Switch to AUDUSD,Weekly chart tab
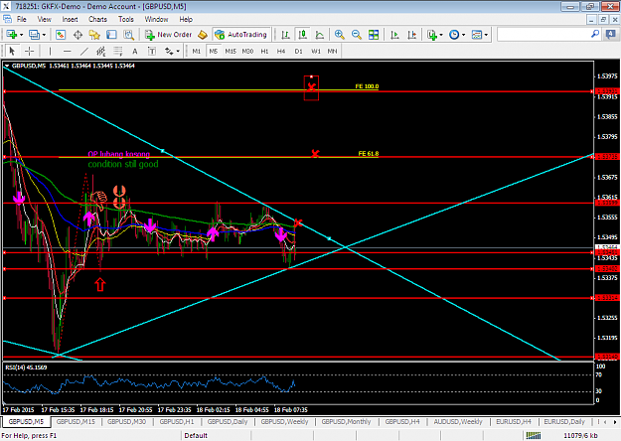This screenshot has height=441, width=621. [x=458, y=421]
